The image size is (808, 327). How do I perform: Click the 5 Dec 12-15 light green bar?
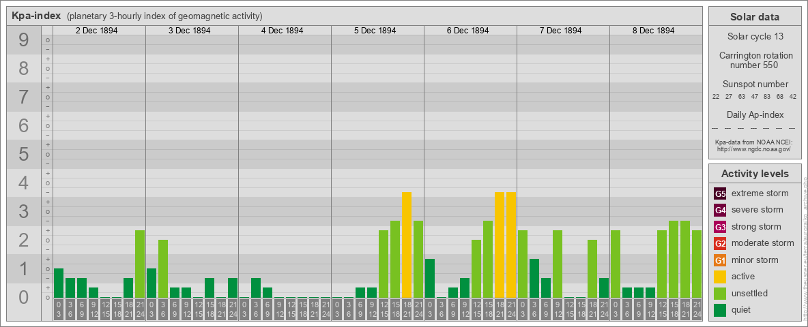pyautogui.click(x=384, y=264)
